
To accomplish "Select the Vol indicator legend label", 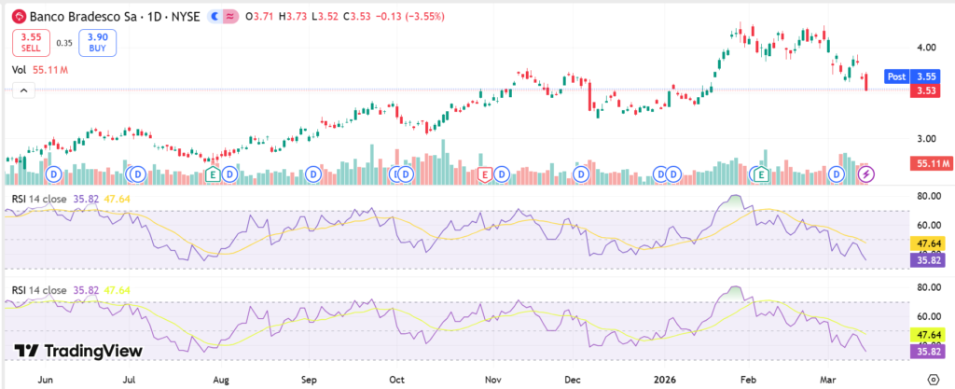I will pyautogui.click(x=19, y=69).
